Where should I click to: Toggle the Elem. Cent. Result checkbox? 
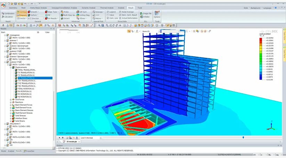[x=120, y=15]
